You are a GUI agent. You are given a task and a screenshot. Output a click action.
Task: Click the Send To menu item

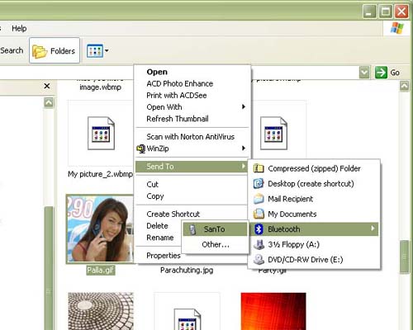(x=191, y=167)
